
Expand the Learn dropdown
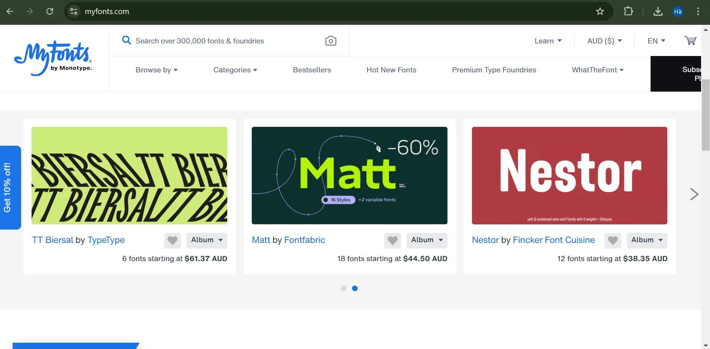click(548, 41)
